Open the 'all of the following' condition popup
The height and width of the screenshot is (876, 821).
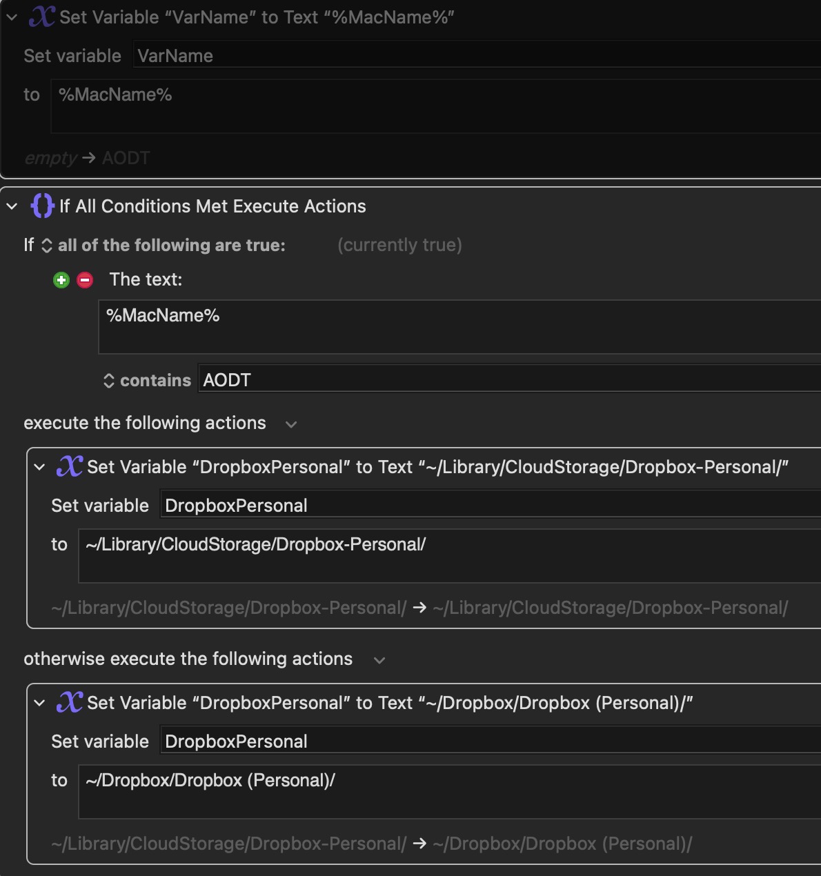(x=165, y=245)
